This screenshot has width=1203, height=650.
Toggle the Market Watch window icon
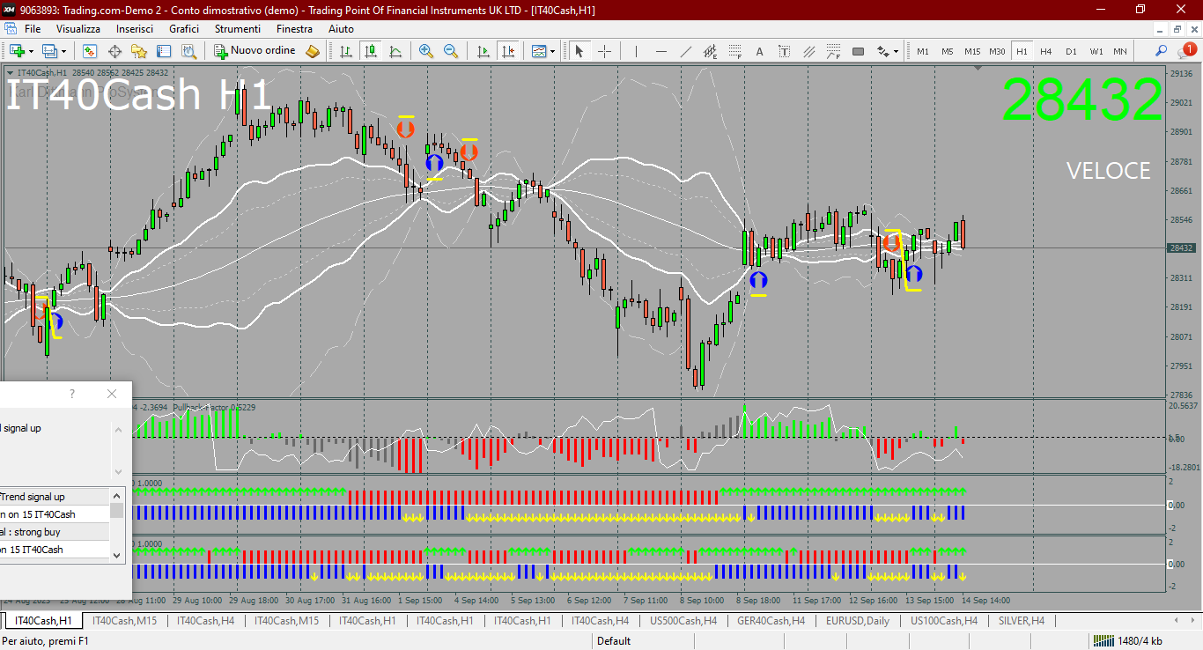(x=90, y=51)
